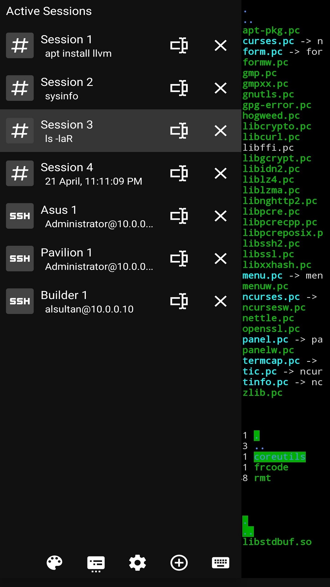Close Session 1 running apt install llvm
The image size is (330, 587).
(x=220, y=46)
